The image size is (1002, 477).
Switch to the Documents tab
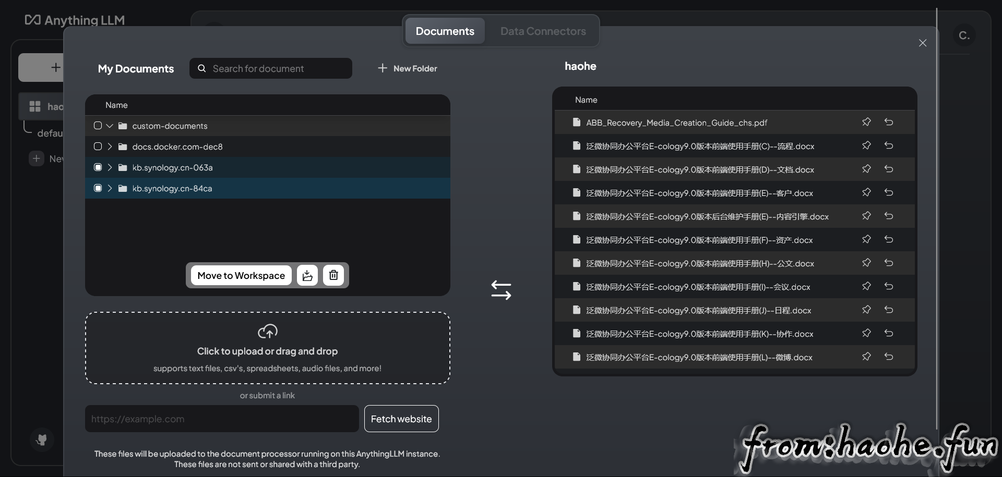(x=445, y=31)
